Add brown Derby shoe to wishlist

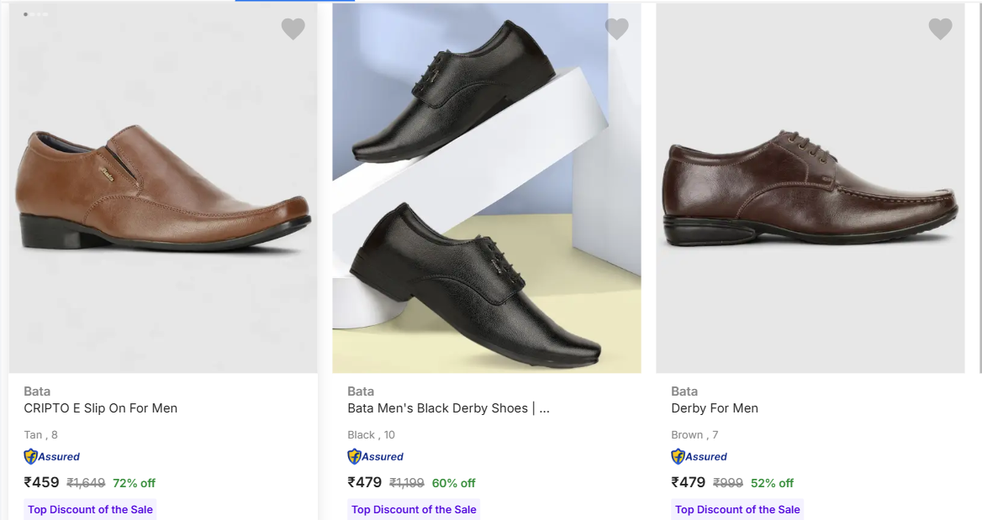(940, 29)
